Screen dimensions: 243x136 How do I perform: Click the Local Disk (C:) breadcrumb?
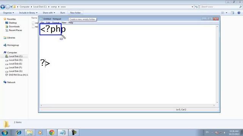(x=40, y=7)
